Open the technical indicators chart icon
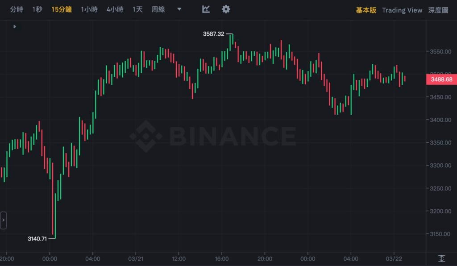Viewport: 457px width, 266px height. coord(206,9)
